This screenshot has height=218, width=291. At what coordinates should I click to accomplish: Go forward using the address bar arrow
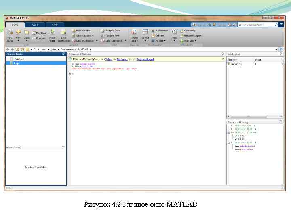pyautogui.click(x=13, y=50)
